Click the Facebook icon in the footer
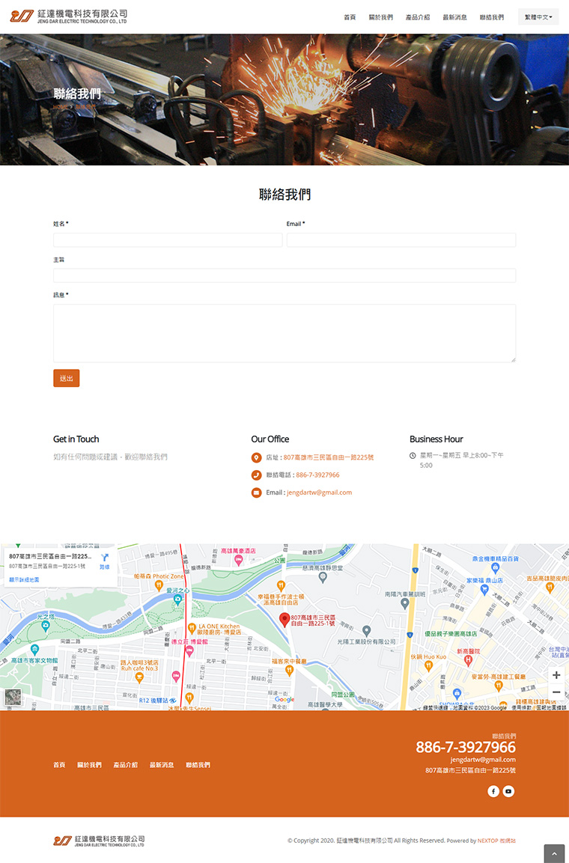The width and height of the screenshot is (569, 863). [493, 791]
